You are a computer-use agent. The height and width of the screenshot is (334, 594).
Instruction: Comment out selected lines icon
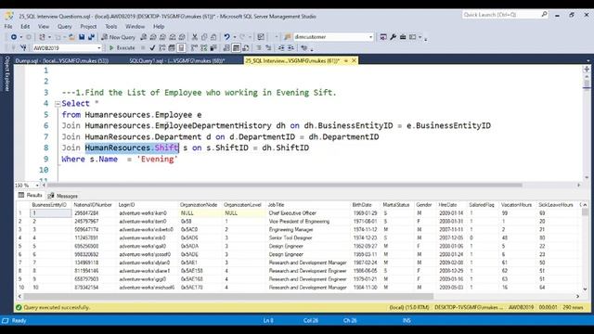[x=259, y=48]
